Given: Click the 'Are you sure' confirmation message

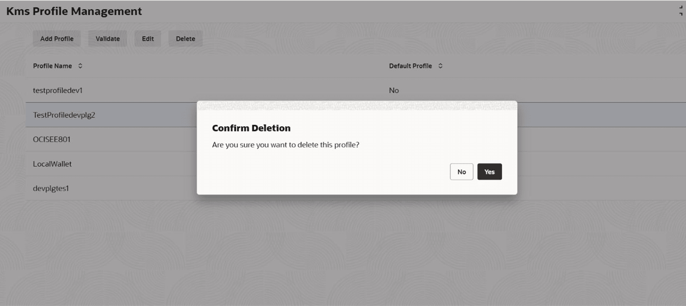Looking at the screenshot, I should coord(286,145).
